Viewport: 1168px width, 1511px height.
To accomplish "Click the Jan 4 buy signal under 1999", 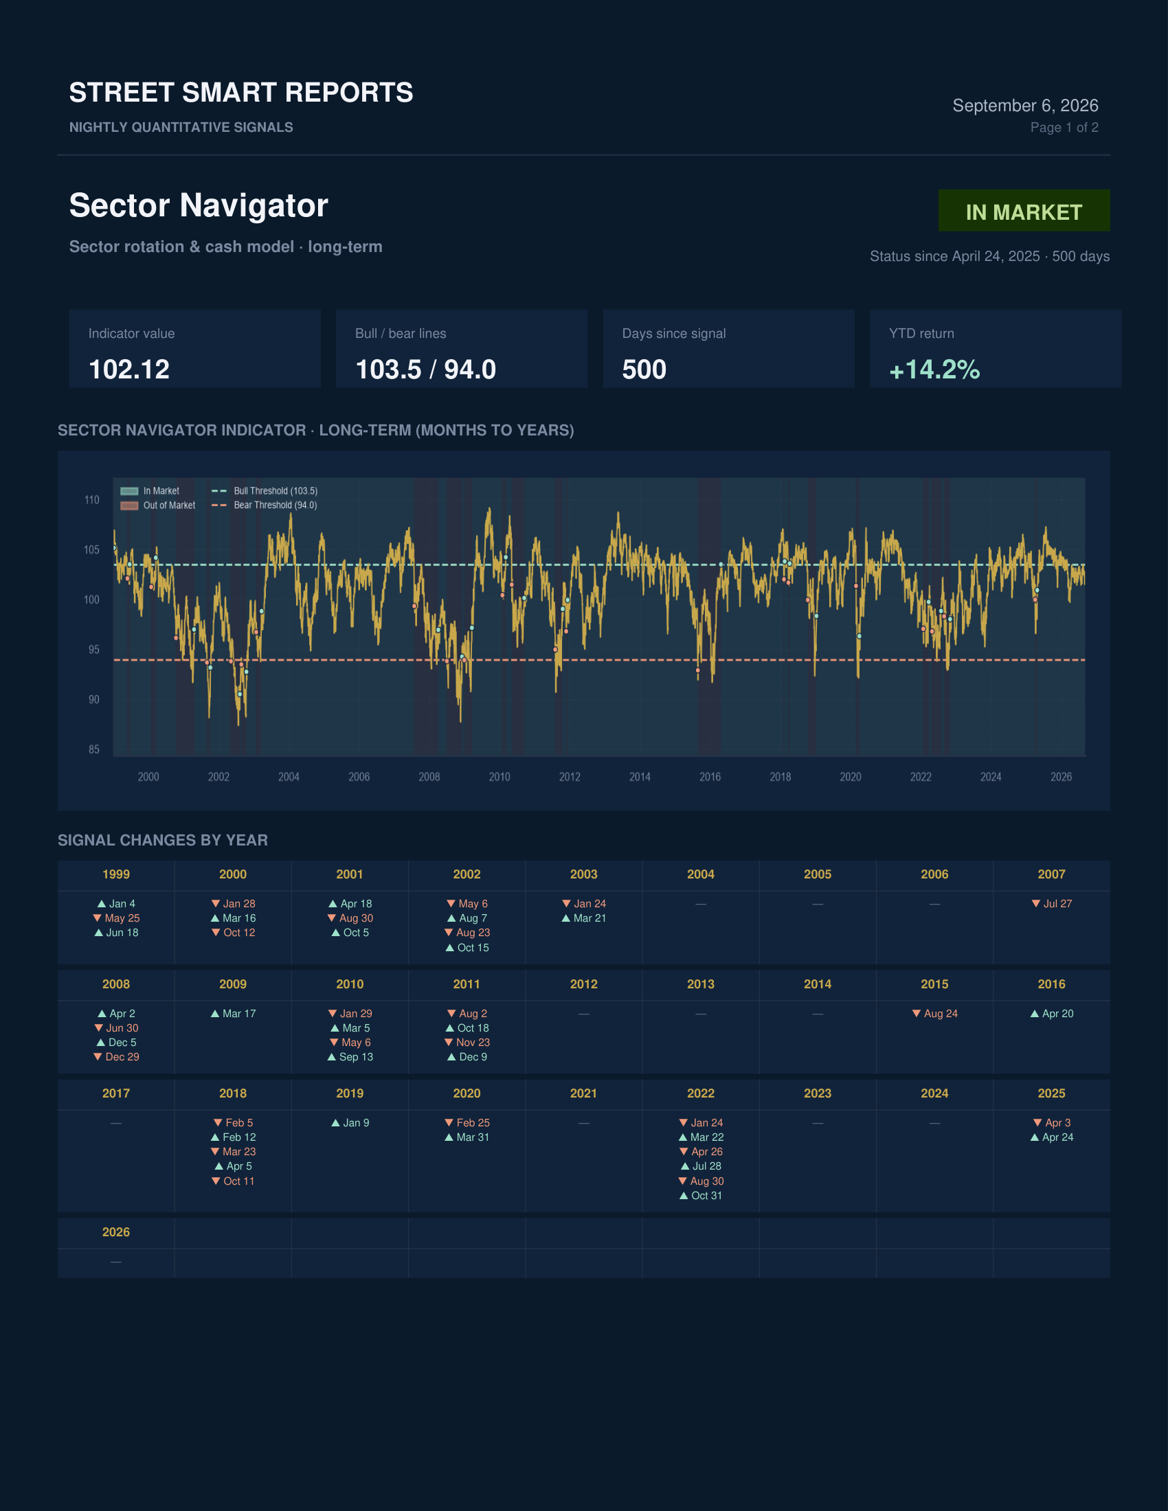I will click(116, 904).
